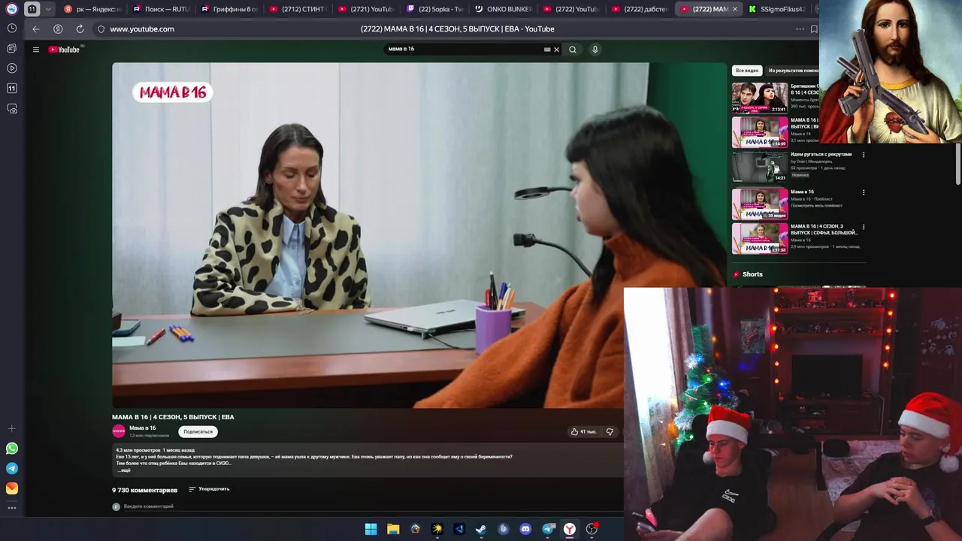Open options menu for Идем ругаться с рекрутами
This screenshot has height=541, width=962.
(x=864, y=155)
